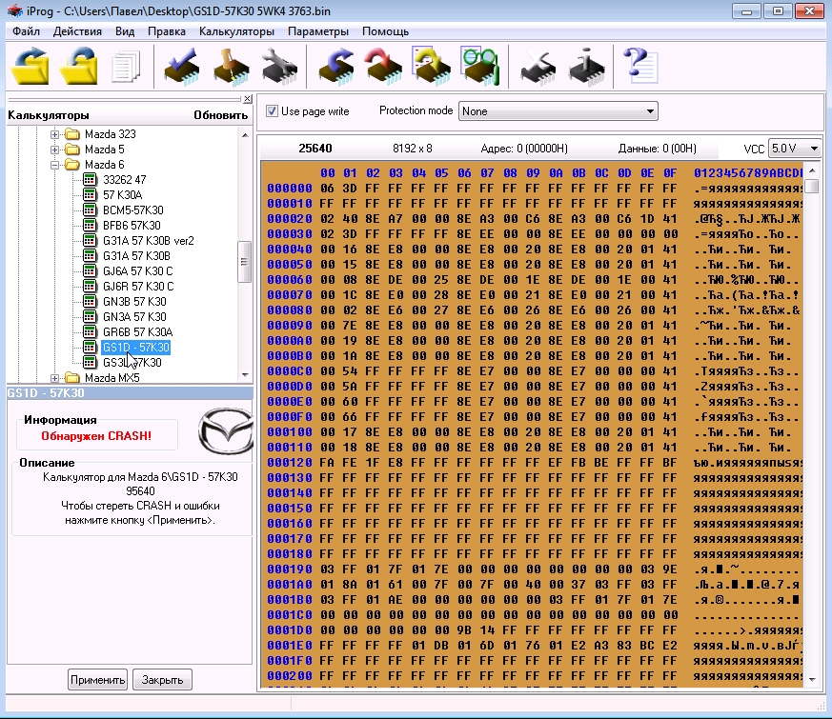Click calculator icon beside 33262 47
Image resolution: width=832 pixels, height=719 pixels.
pos(90,180)
